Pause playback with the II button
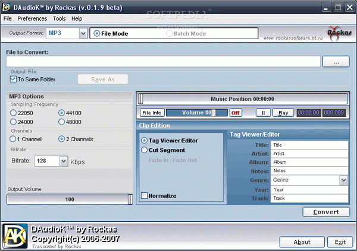This screenshot has height=251, width=357. (263, 113)
